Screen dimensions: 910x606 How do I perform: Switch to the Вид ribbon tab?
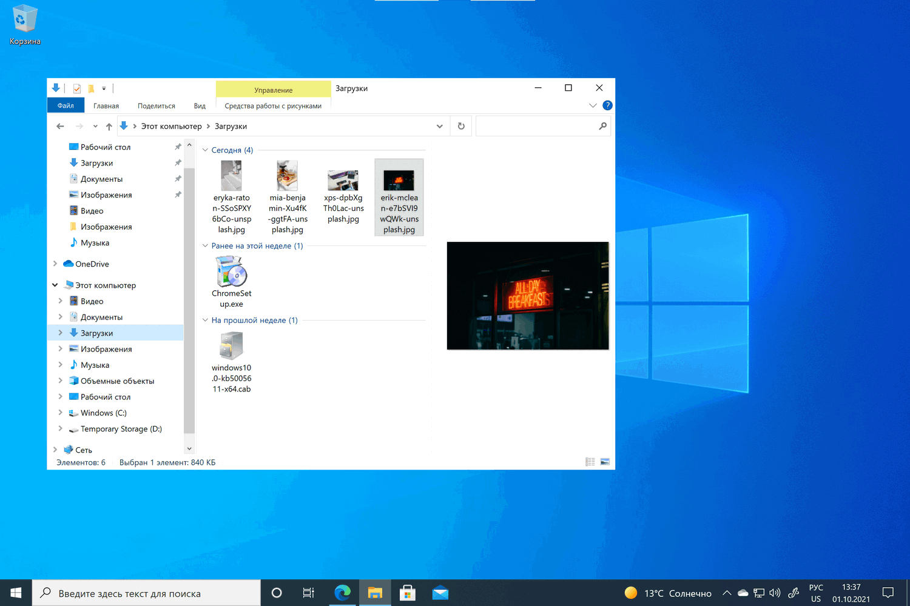click(x=200, y=105)
